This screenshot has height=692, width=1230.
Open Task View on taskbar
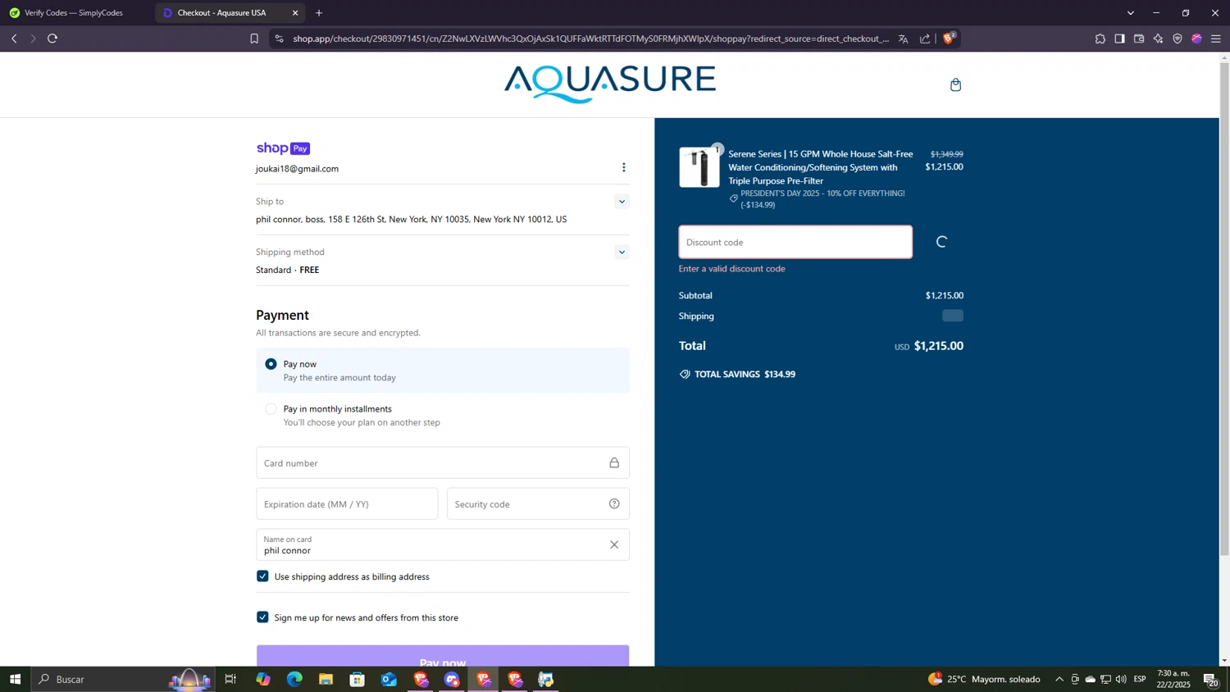(230, 679)
